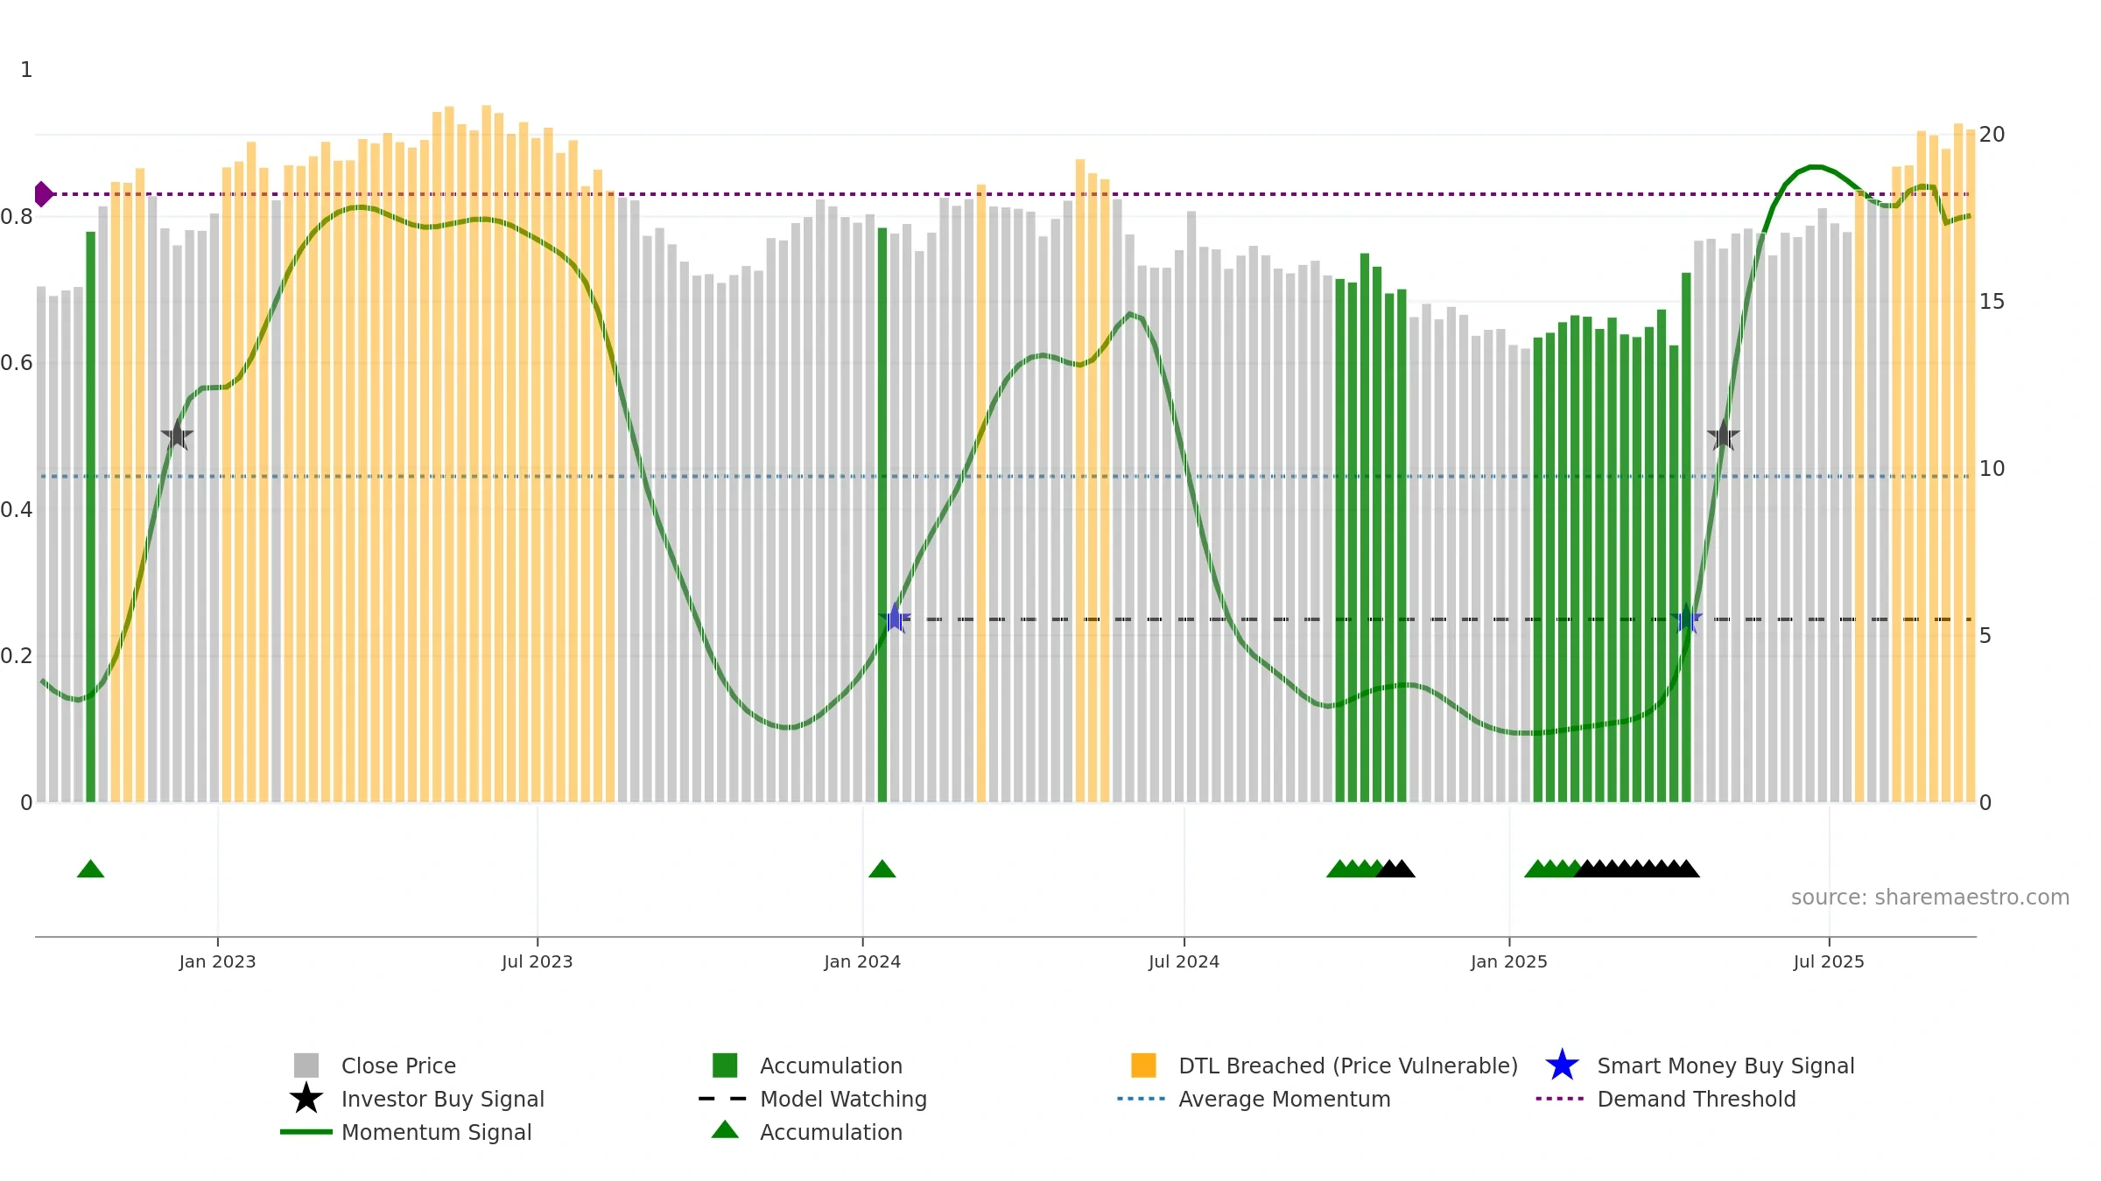Click the blue Smart Money star near April 2025

pos(1686,618)
